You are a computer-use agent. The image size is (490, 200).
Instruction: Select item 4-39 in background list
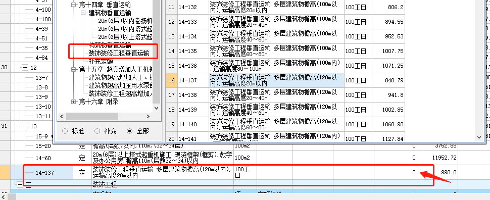click(x=41, y=29)
